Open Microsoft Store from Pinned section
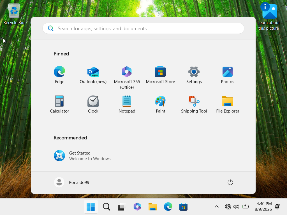287x215 pixels. pyautogui.click(x=160, y=75)
